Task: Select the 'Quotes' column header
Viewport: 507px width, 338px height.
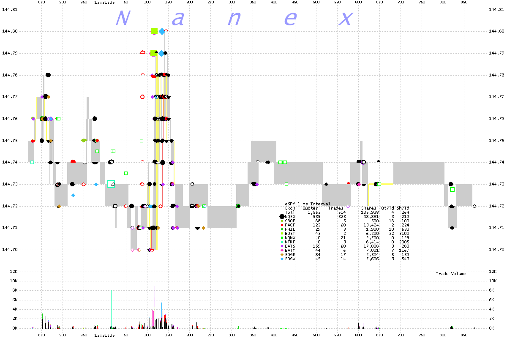Action: [310, 208]
